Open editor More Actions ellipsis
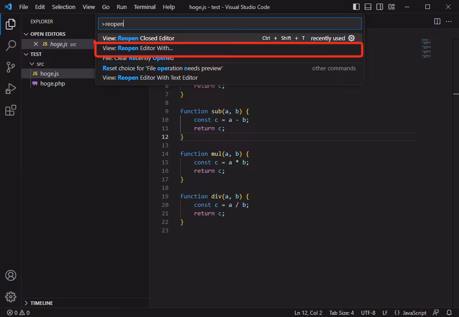This screenshot has width=459, height=317. pos(448,21)
